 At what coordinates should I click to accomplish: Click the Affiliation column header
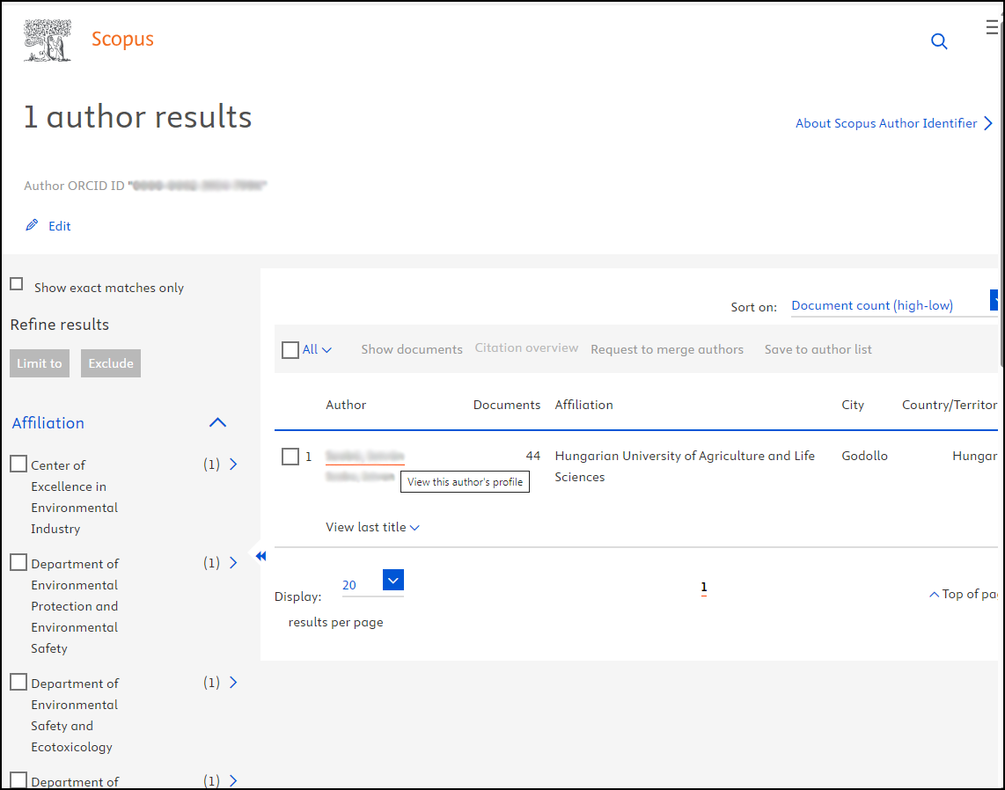pyautogui.click(x=583, y=405)
